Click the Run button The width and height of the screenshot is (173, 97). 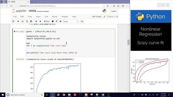[x=47, y=21]
